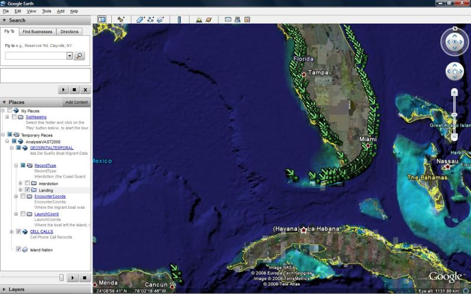Collapse the Search panel triangle
471x294 pixels.
(4, 21)
